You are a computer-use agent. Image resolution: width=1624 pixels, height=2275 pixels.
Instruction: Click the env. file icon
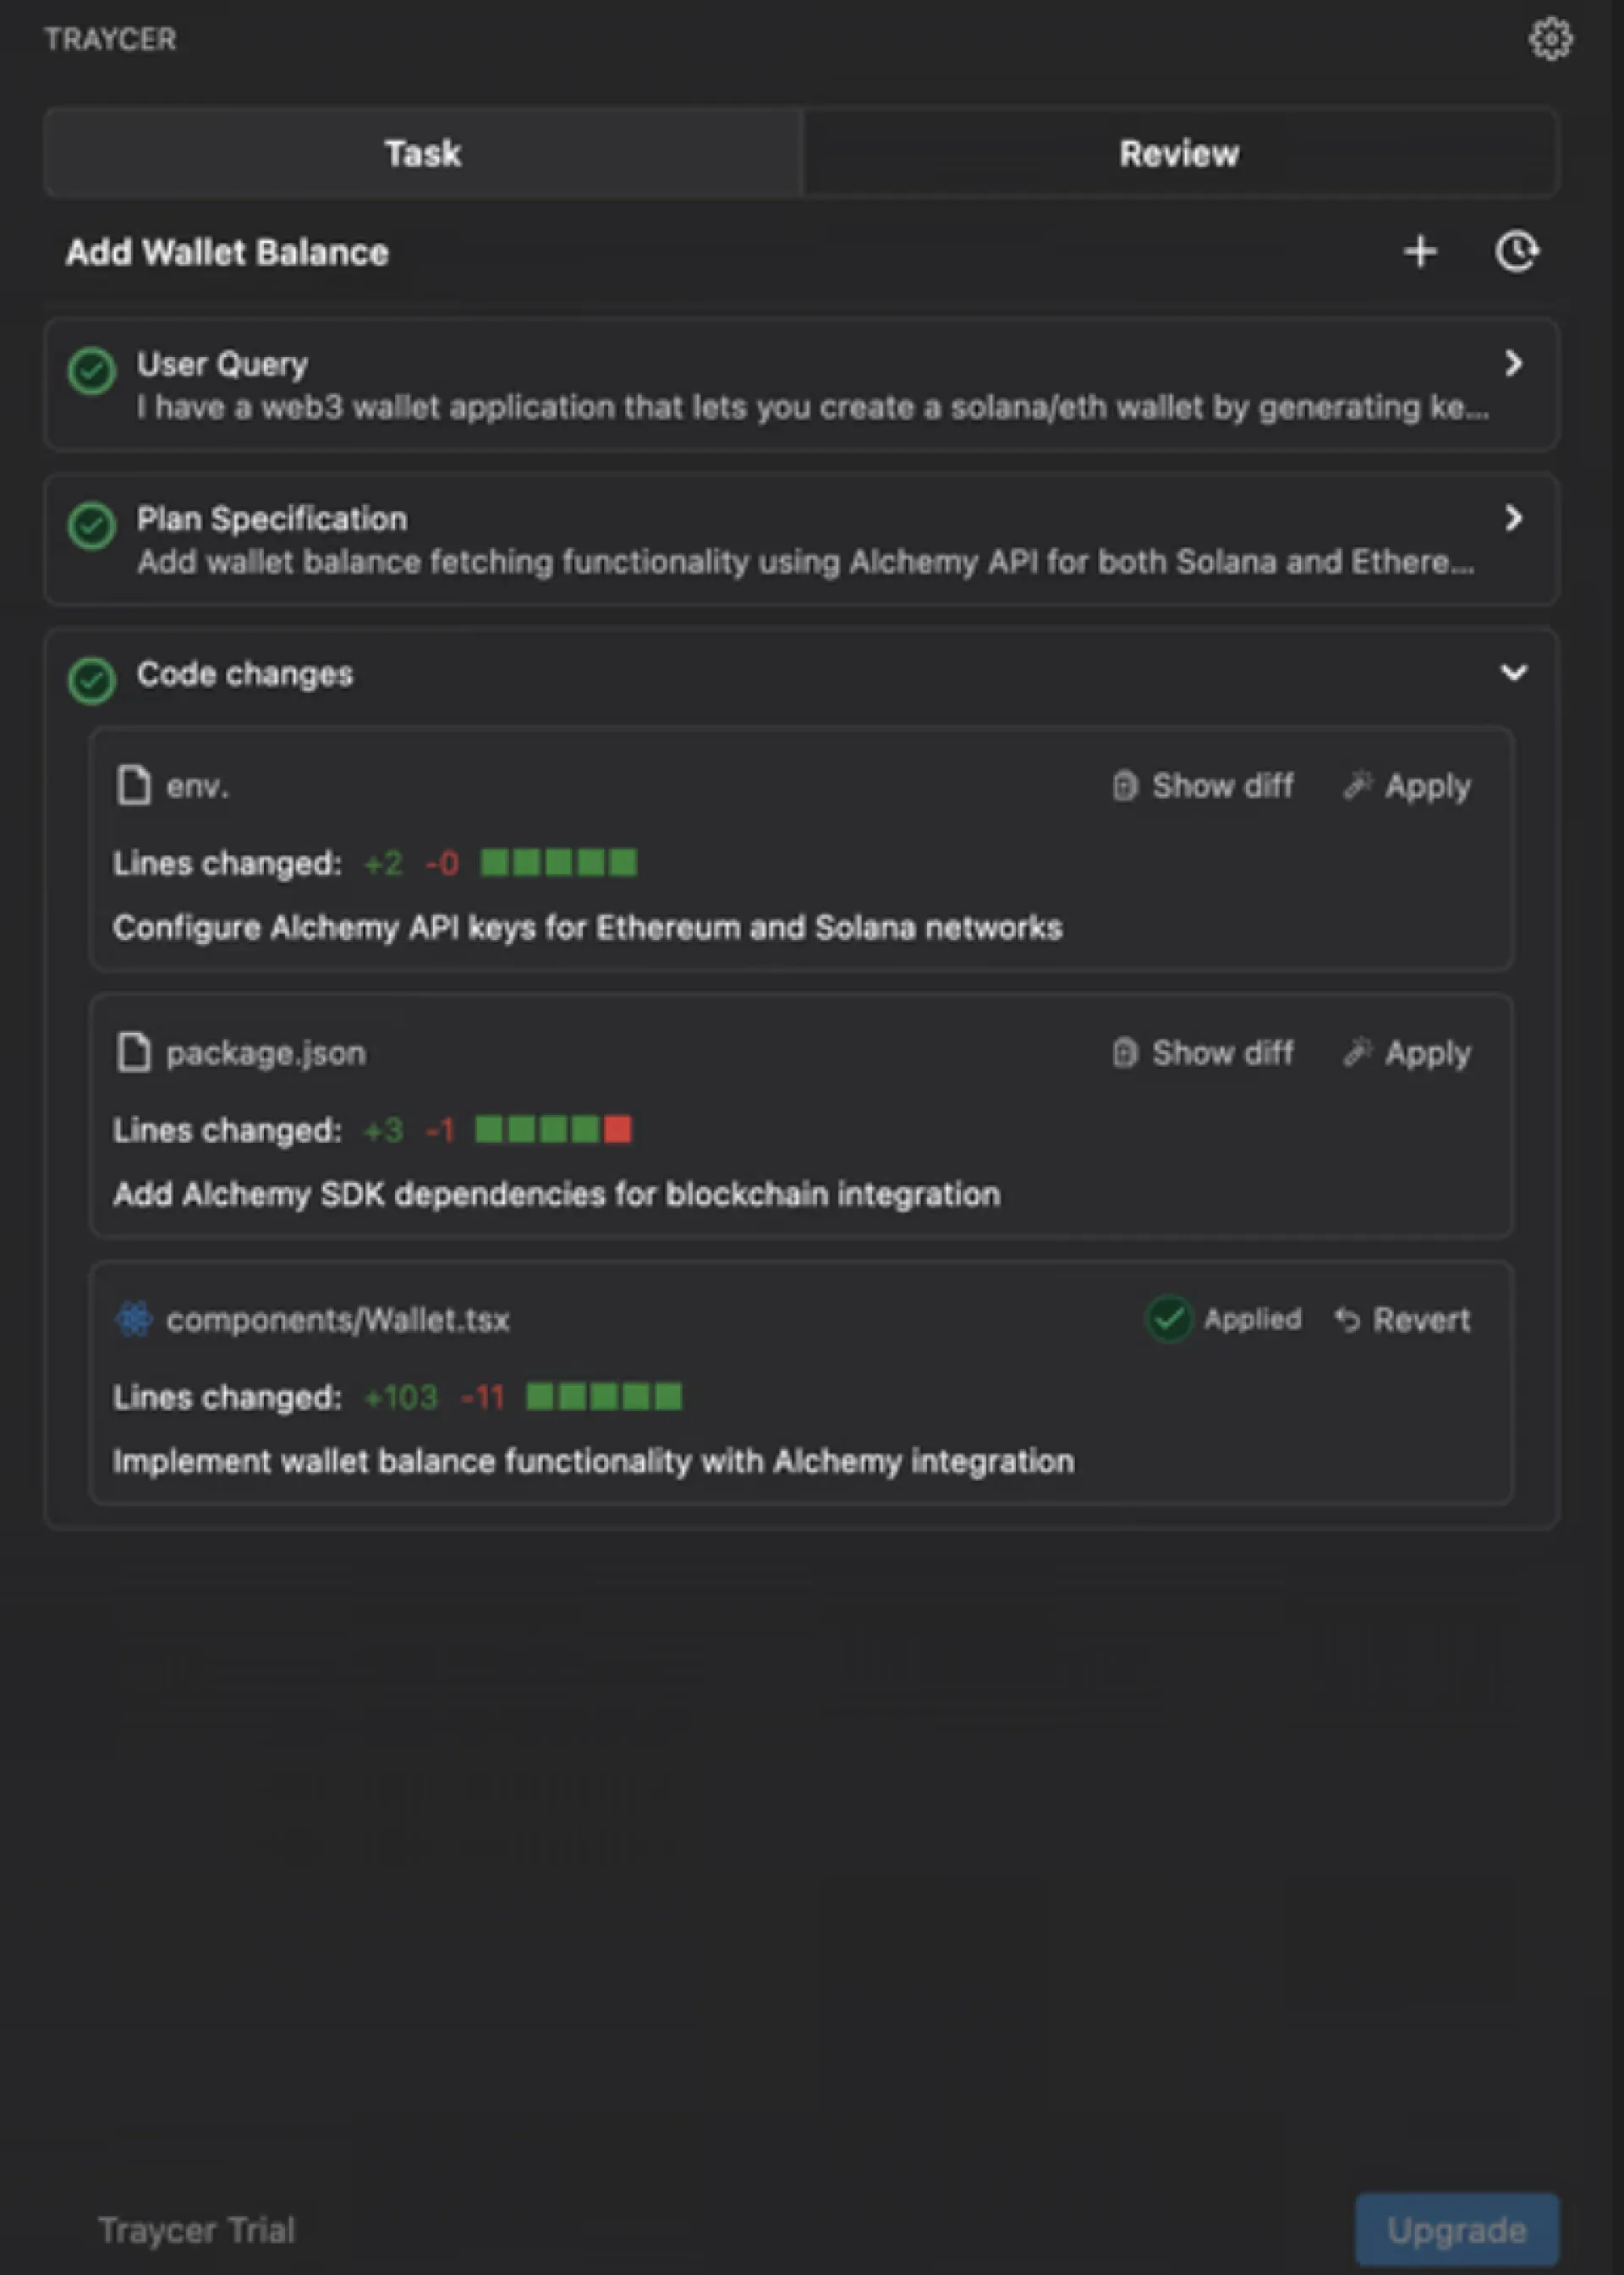click(133, 786)
